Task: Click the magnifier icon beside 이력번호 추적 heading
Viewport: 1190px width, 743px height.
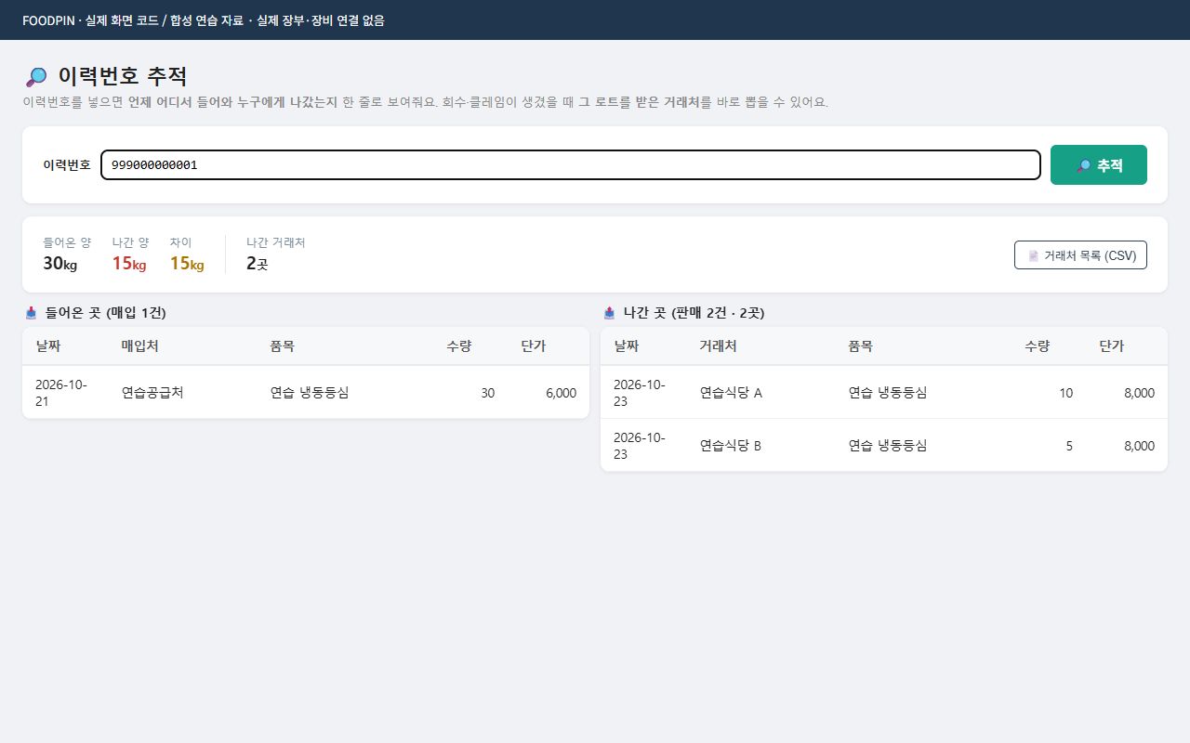Action: tap(36, 77)
